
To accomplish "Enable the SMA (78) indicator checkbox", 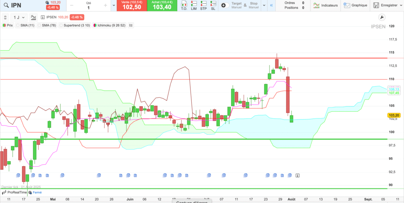I will pos(39,25).
